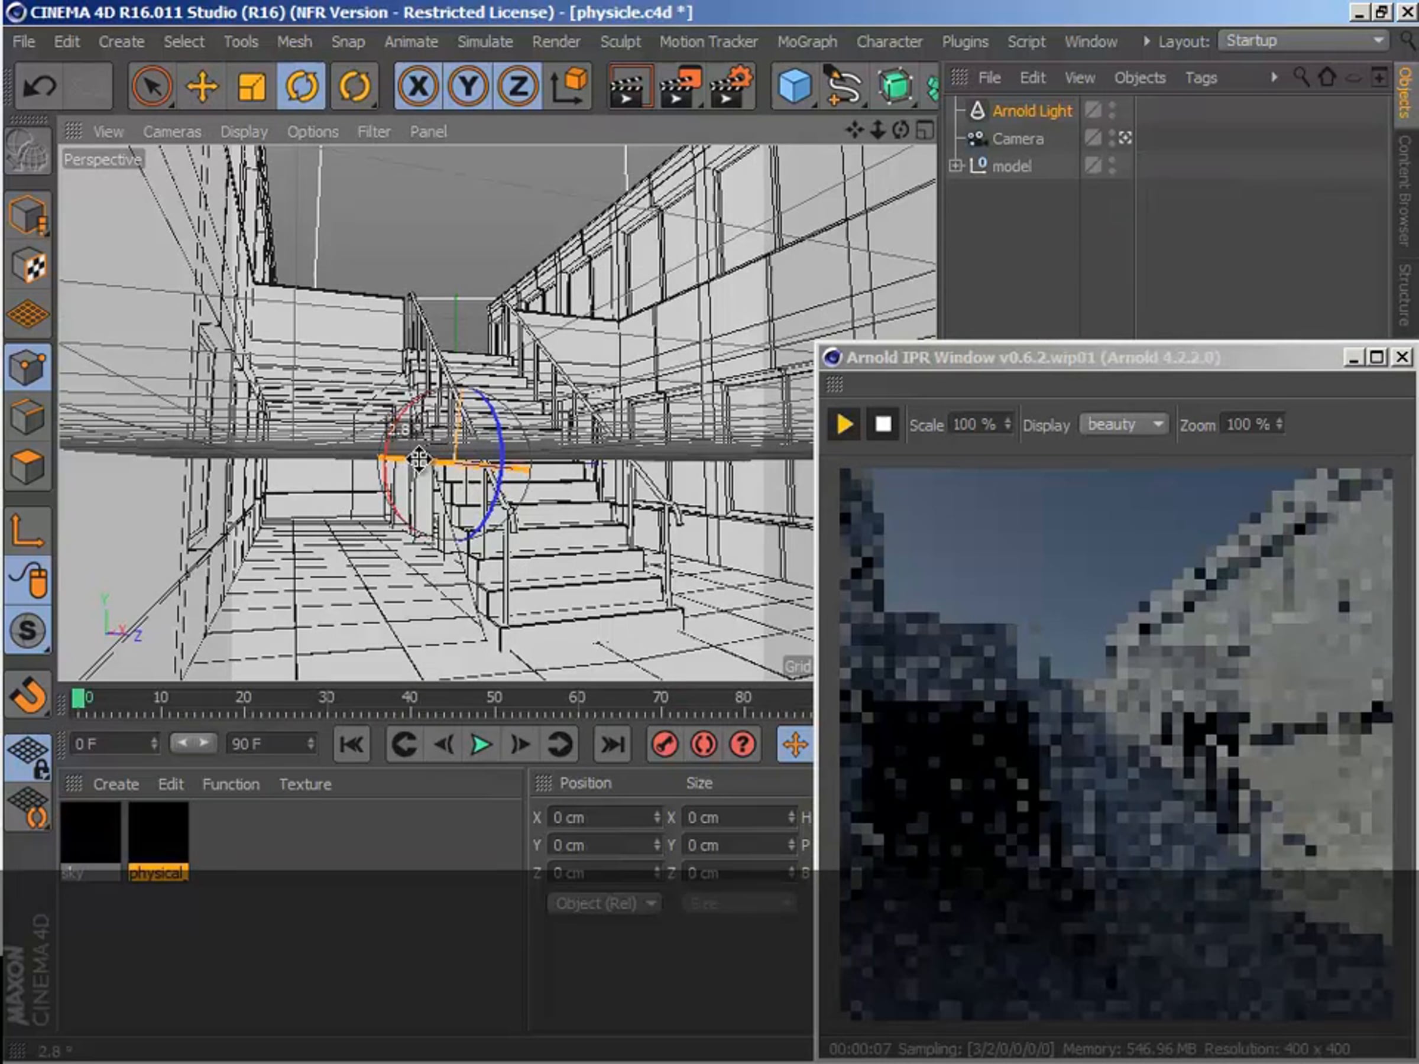This screenshot has width=1419, height=1064.
Task: Click the Position X input field
Action: click(x=605, y=817)
